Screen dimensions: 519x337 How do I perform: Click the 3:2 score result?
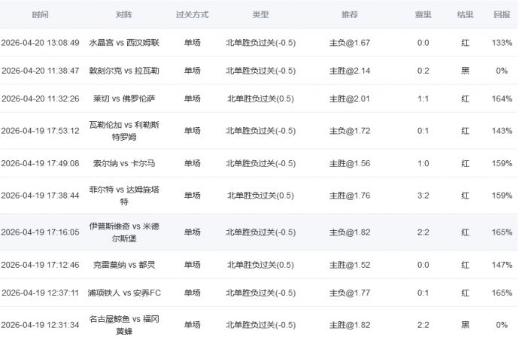coord(423,196)
